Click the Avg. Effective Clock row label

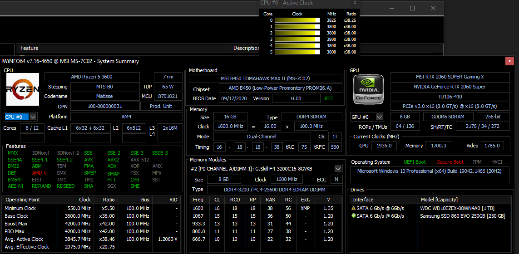(x=27, y=247)
